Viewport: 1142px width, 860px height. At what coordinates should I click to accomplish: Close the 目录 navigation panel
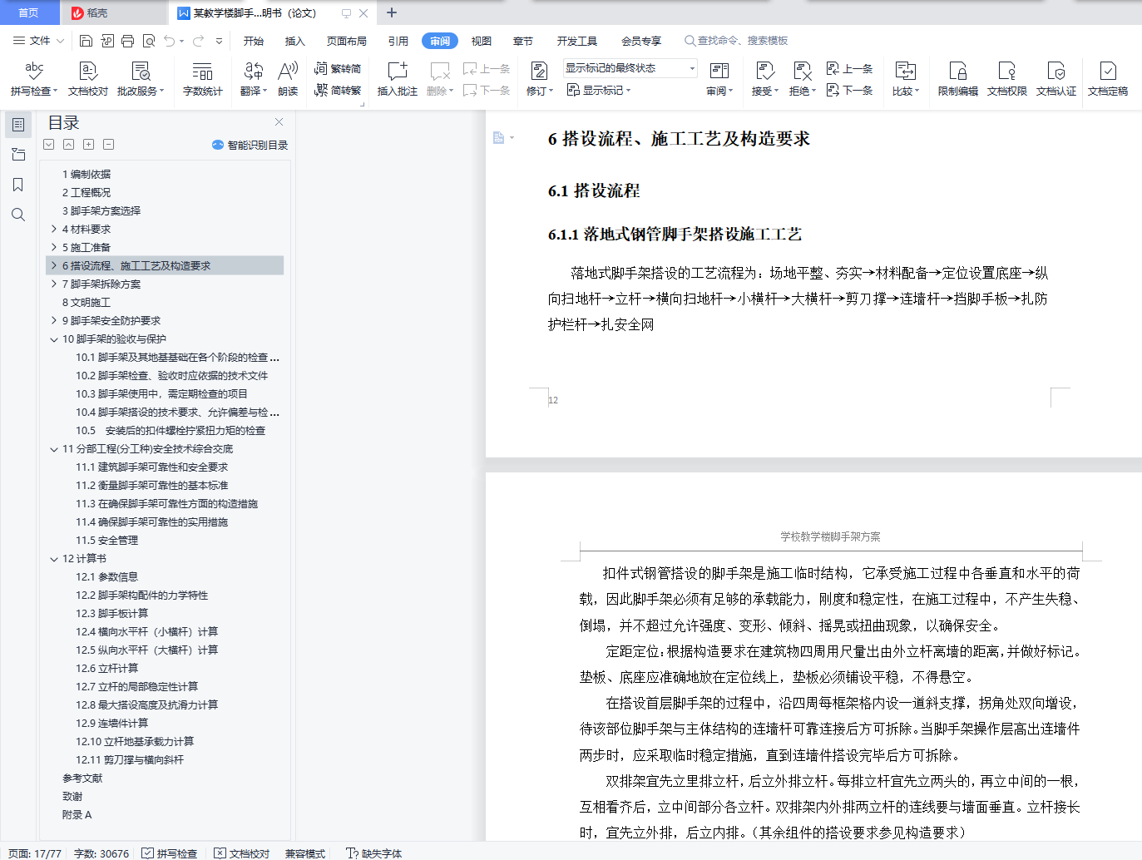coord(279,122)
